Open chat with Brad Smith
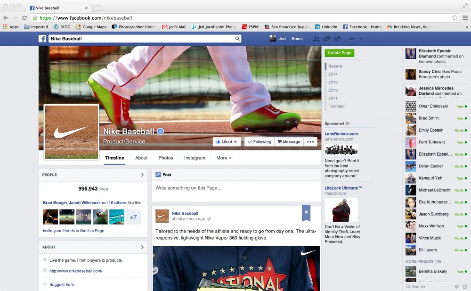This screenshot has height=291, width=471. pyautogui.click(x=436, y=118)
